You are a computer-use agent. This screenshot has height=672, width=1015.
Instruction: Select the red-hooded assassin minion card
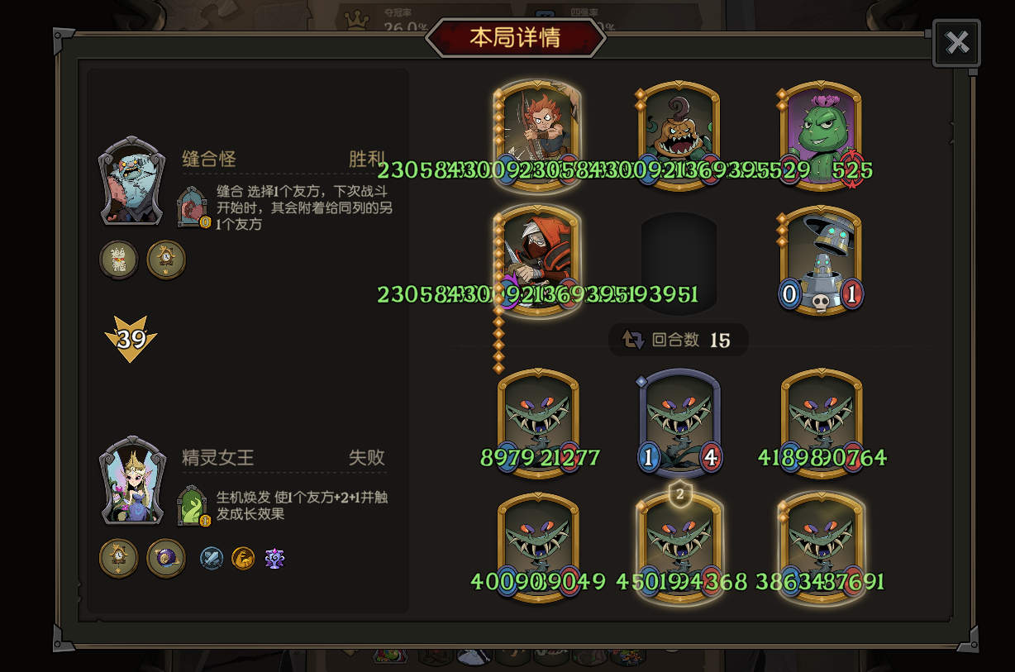[x=538, y=260]
